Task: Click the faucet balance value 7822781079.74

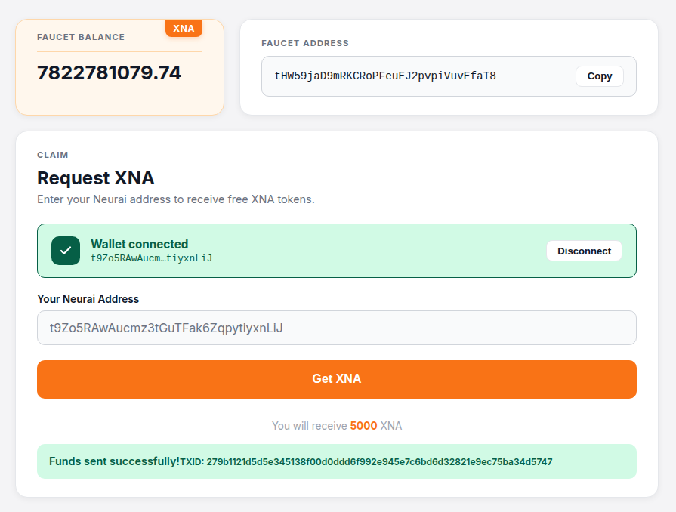Action: pos(109,72)
